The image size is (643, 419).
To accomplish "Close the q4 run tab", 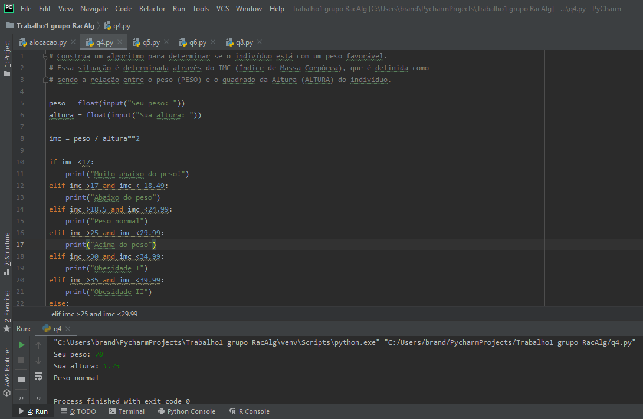I will point(68,329).
